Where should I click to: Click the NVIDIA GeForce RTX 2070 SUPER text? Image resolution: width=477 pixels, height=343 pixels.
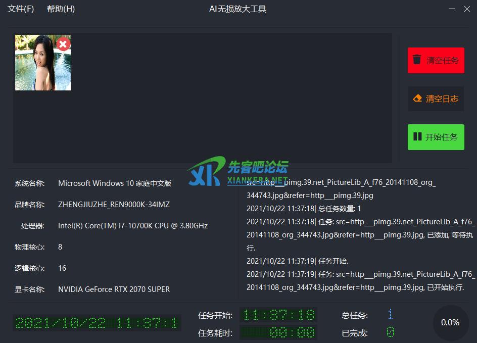click(114, 289)
